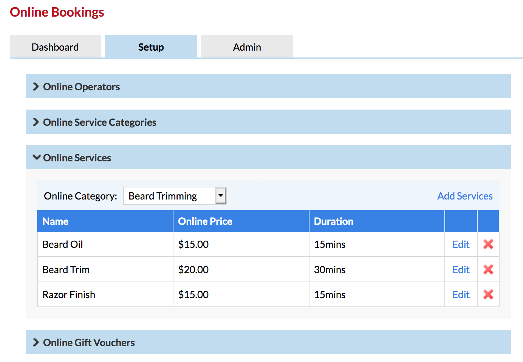Switch to the Dashboard tab

pyautogui.click(x=55, y=47)
